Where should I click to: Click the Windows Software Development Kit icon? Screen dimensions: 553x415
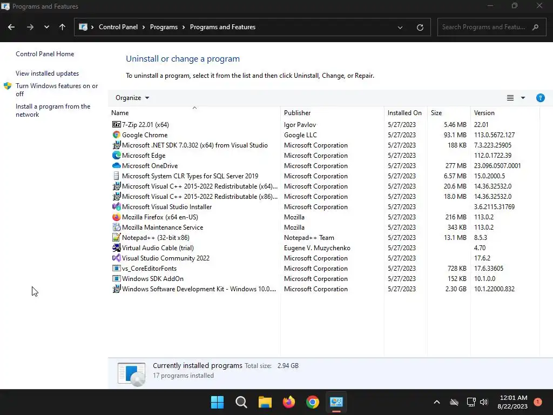pos(117,289)
